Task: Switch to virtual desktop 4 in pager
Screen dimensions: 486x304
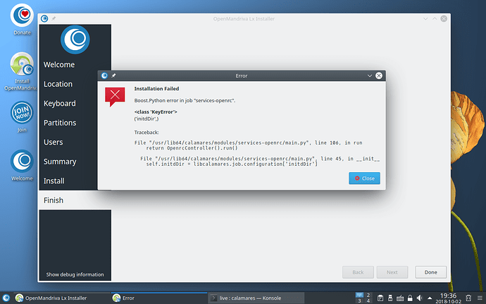Action: [368, 300]
